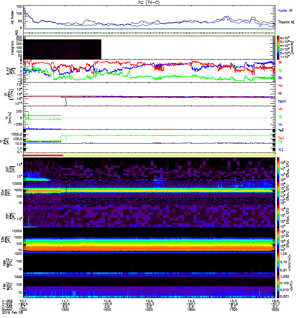298x318 pixels.
Task: Click the red segment of the status bar
Action: click(x=43, y=155)
